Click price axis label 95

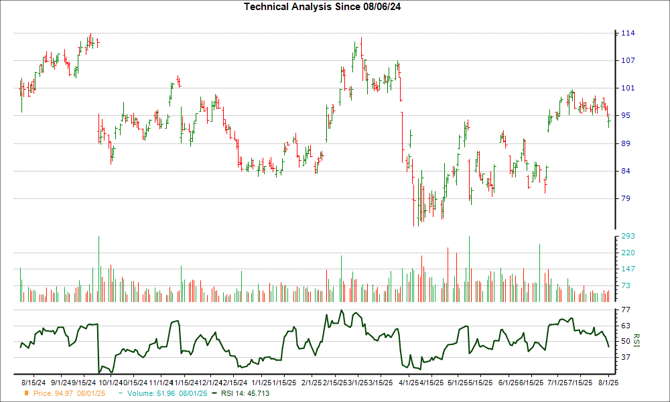click(626, 116)
